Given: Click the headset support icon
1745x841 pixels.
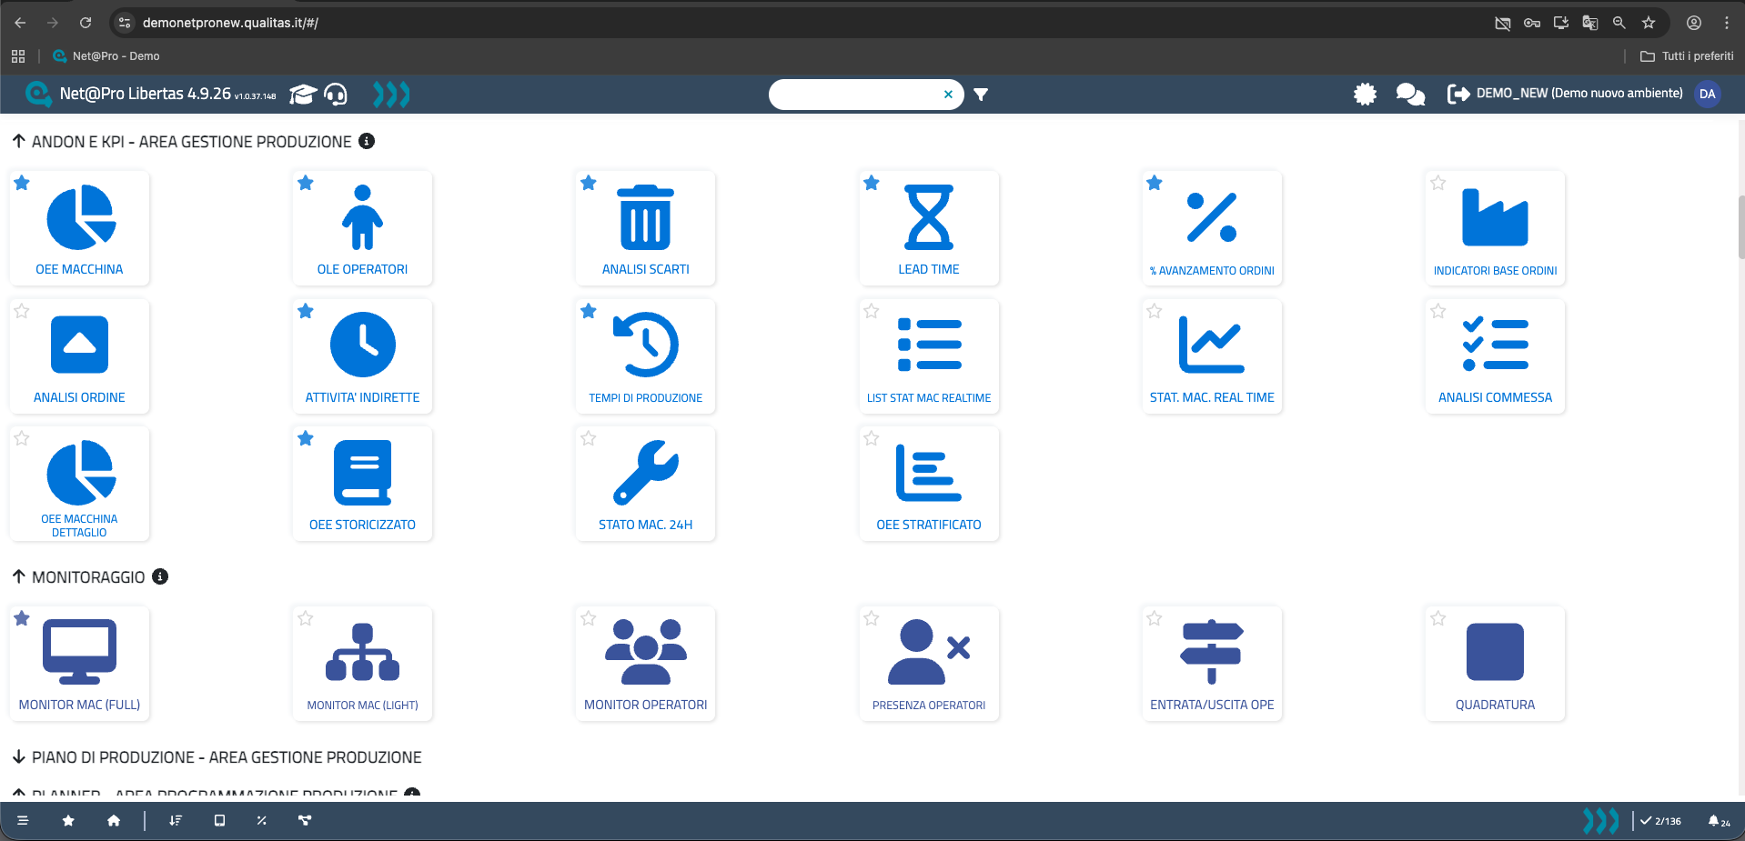Looking at the screenshot, I should point(336,95).
